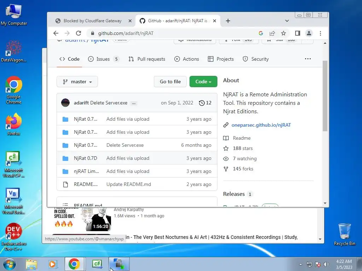
Task: Open the Issues tab
Action: click(x=103, y=59)
